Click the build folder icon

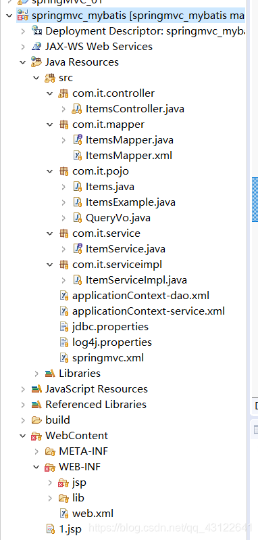pos(36,420)
